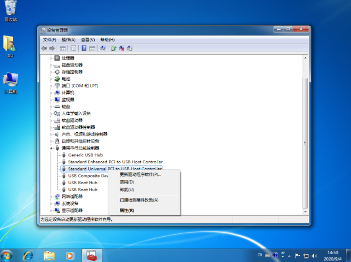
Task: Expand the 网络适配器 category
Action: click(x=51, y=196)
